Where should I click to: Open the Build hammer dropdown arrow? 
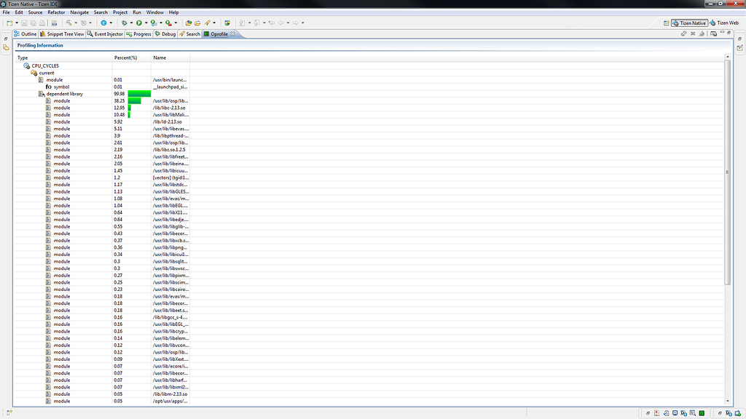[x=76, y=23]
